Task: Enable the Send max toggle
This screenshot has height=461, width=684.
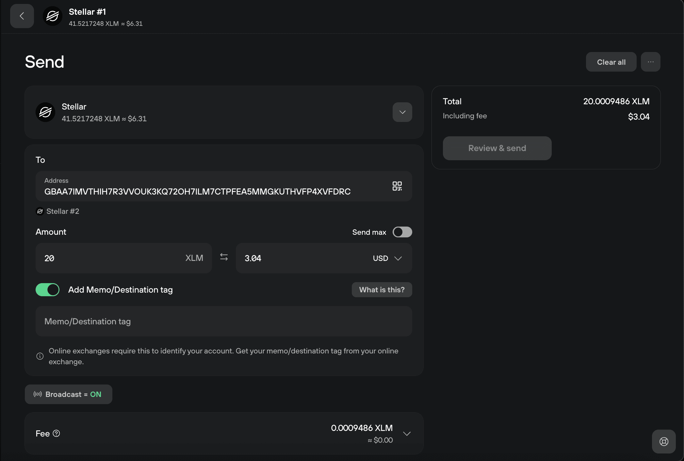Action: click(x=402, y=232)
